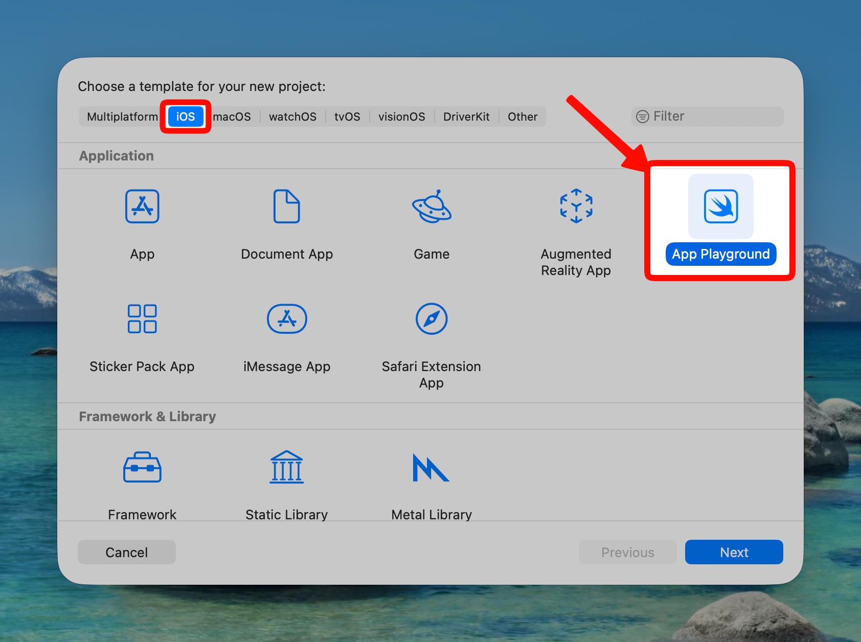Screen dimensions: 861x642
Task: Select the Static Library building icon
Action: tap(287, 467)
